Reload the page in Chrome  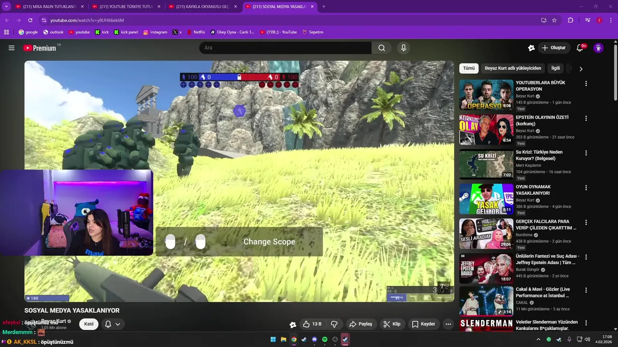(x=30, y=20)
